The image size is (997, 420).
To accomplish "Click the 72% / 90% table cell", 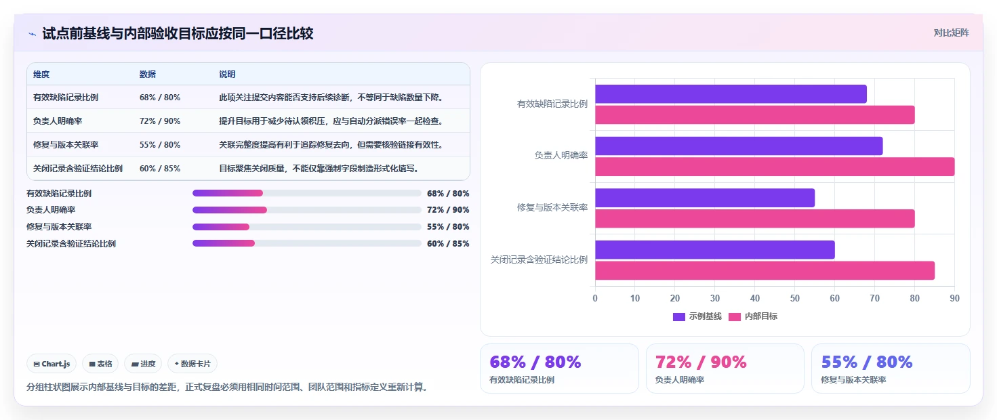I will coord(160,121).
